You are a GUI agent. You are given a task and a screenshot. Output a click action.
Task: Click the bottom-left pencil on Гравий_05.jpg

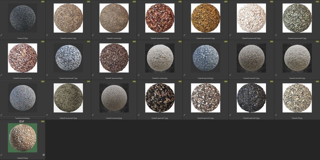tap(1, 155)
